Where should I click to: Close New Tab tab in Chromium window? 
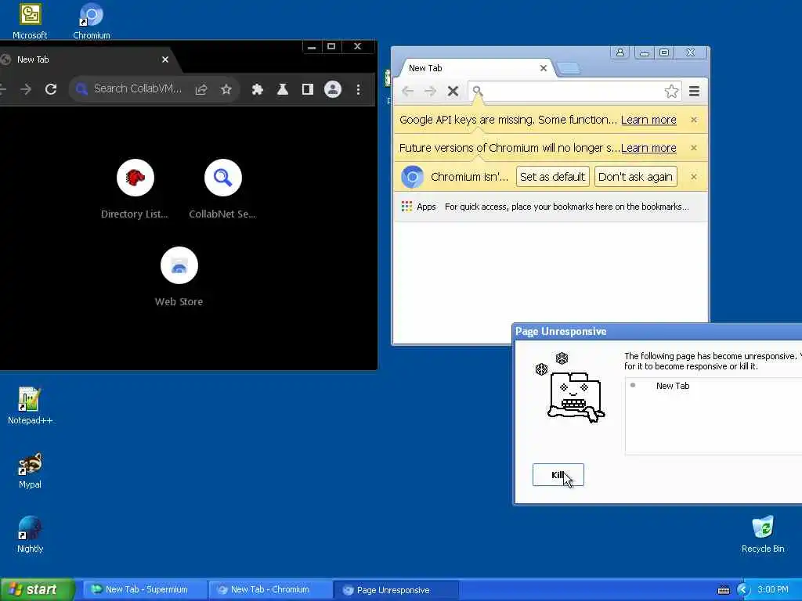tap(544, 68)
